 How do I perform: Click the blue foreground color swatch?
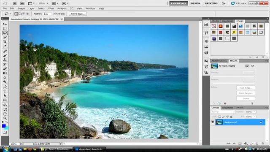4,126
